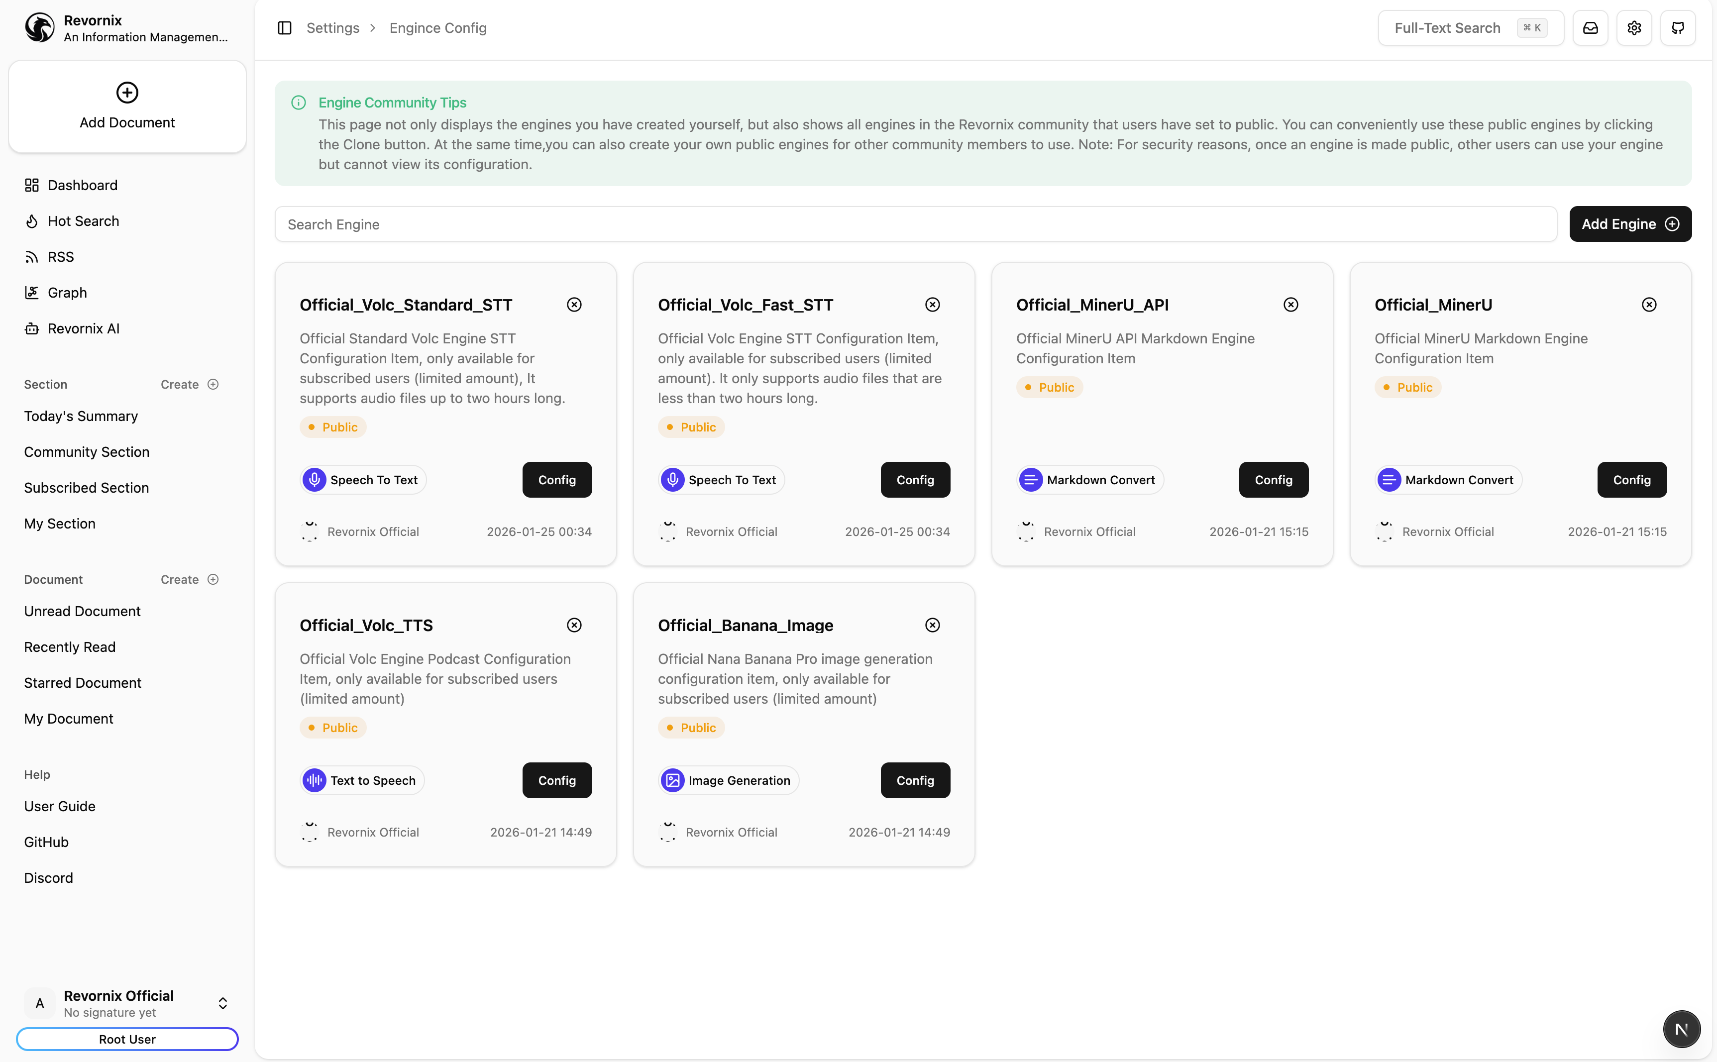
Task: Open the settings gear icon
Action: [1634, 28]
